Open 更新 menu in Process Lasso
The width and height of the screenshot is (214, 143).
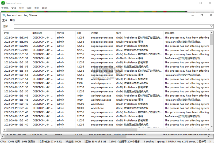pyautogui.click(x=37, y=8)
